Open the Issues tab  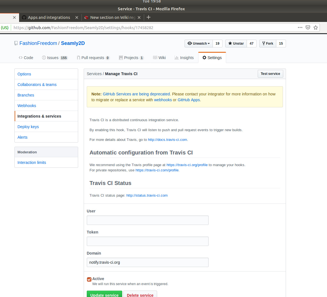coord(55,58)
